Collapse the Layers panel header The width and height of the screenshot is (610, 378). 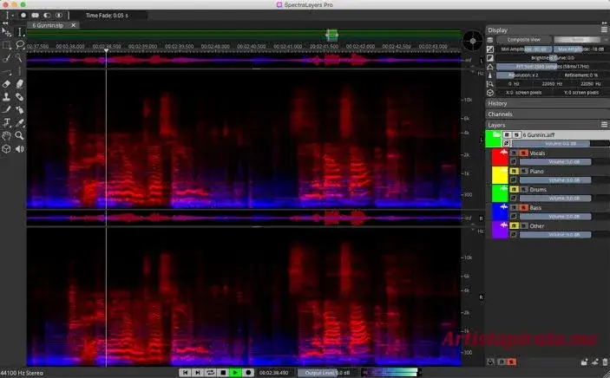pos(548,125)
